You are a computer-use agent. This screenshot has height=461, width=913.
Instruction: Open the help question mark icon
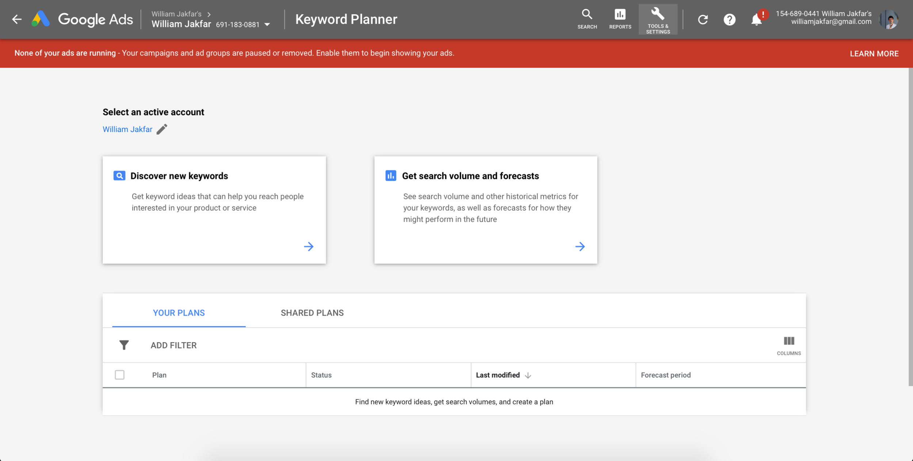tap(729, 19)
